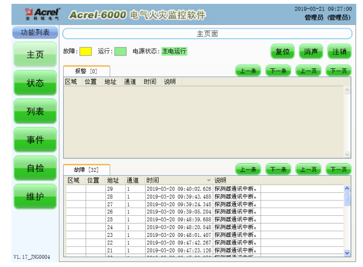Click the 管理员 user label
The image size is (363, 267).
coord(328,17)
